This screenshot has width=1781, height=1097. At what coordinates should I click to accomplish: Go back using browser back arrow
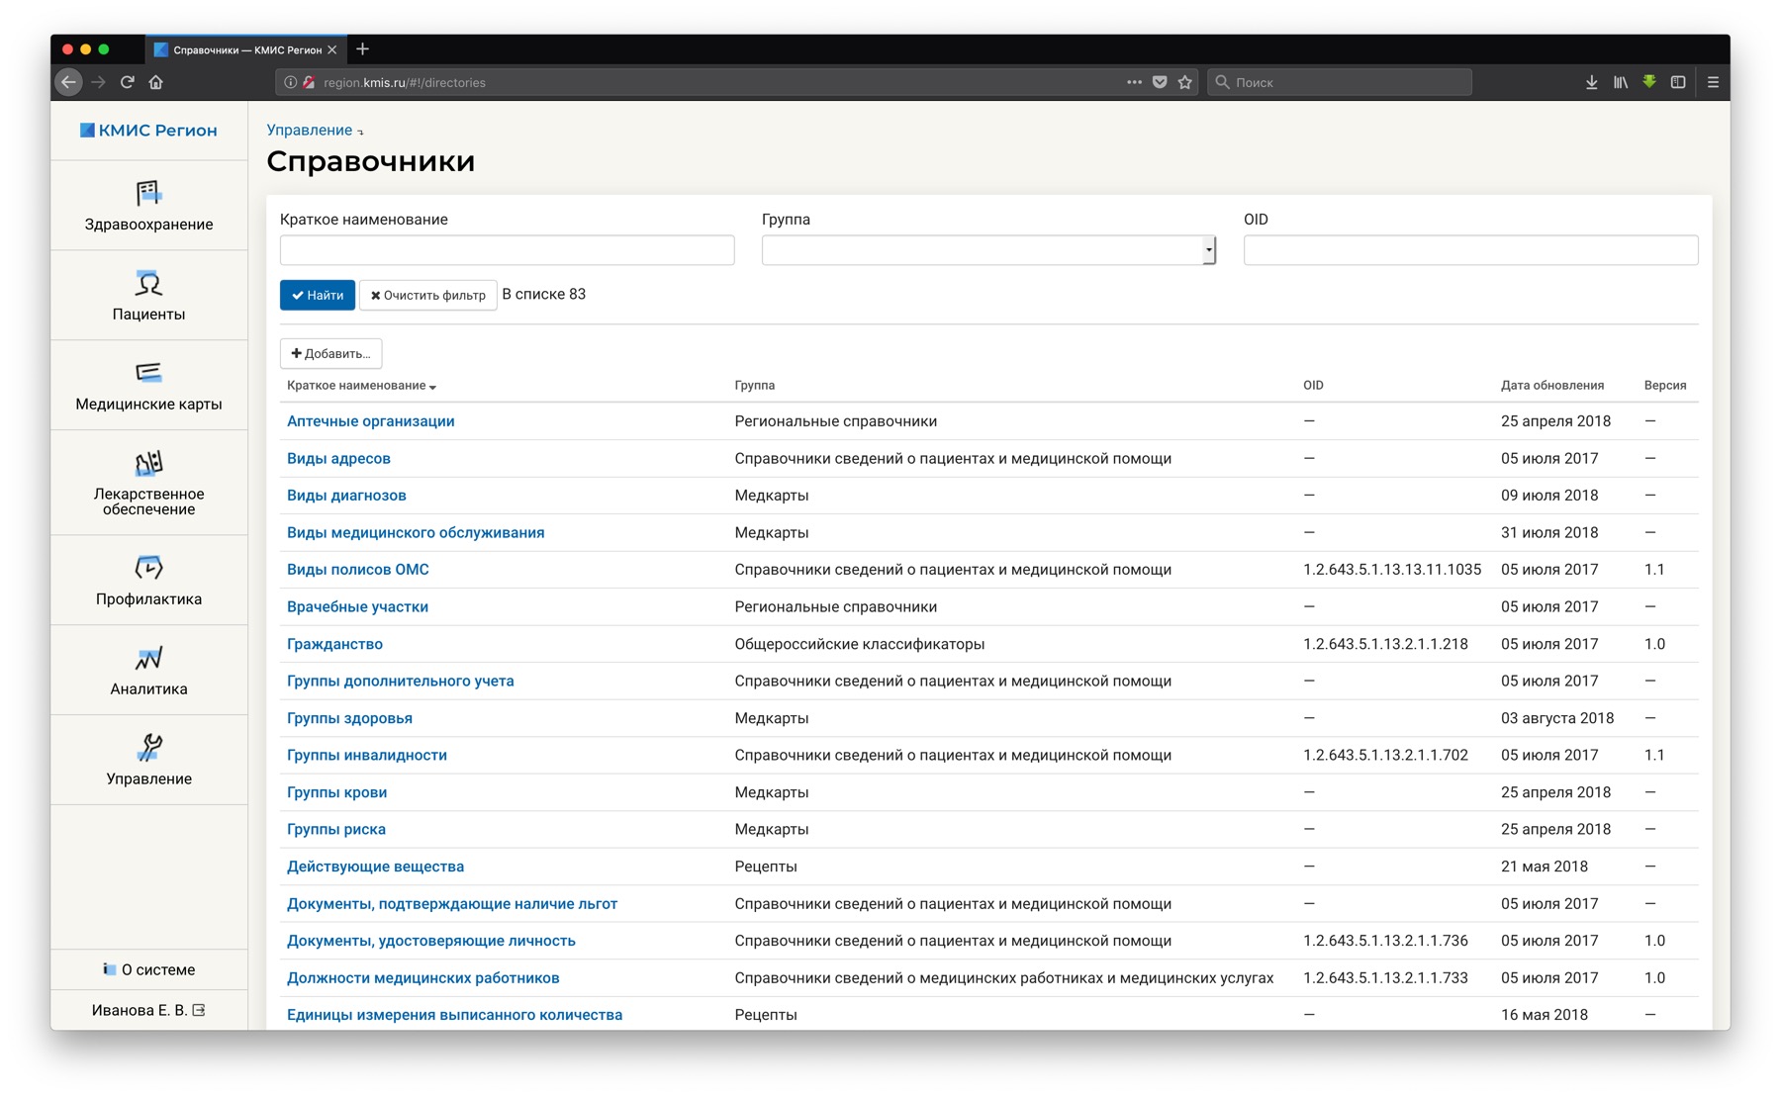tap(68, 82)
